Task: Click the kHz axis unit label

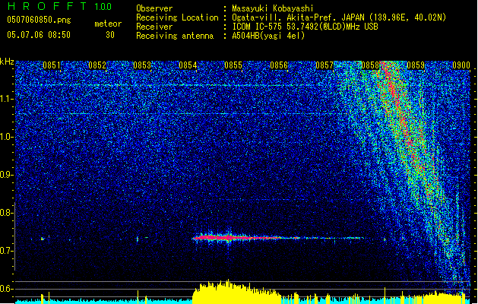Action: [x=7, y=62]
